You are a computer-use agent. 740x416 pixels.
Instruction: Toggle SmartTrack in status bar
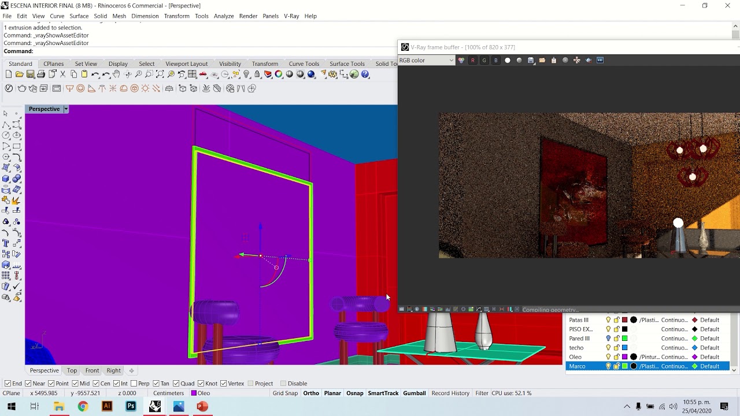click(x=383, y=393)
